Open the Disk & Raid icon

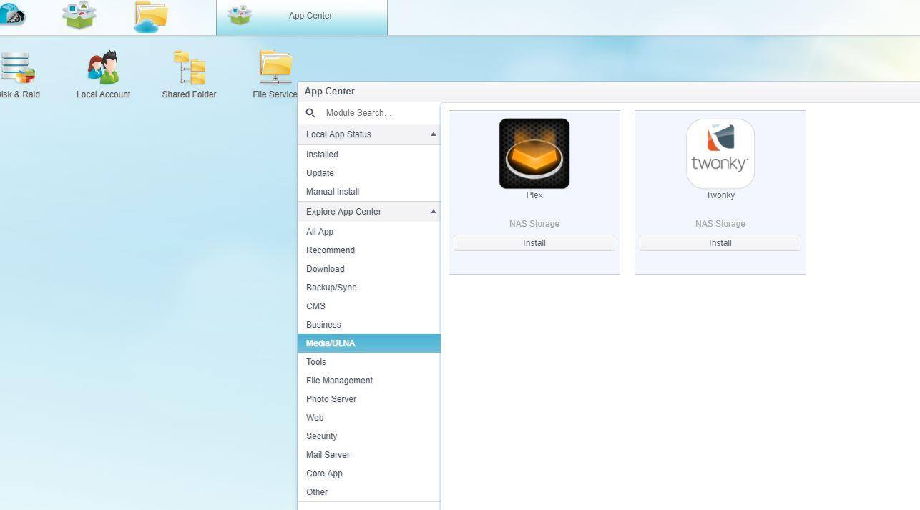click(x=17, y=69)
